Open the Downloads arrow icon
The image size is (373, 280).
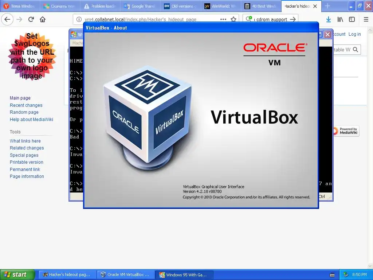pyautogui.click(x=329, y=19)
